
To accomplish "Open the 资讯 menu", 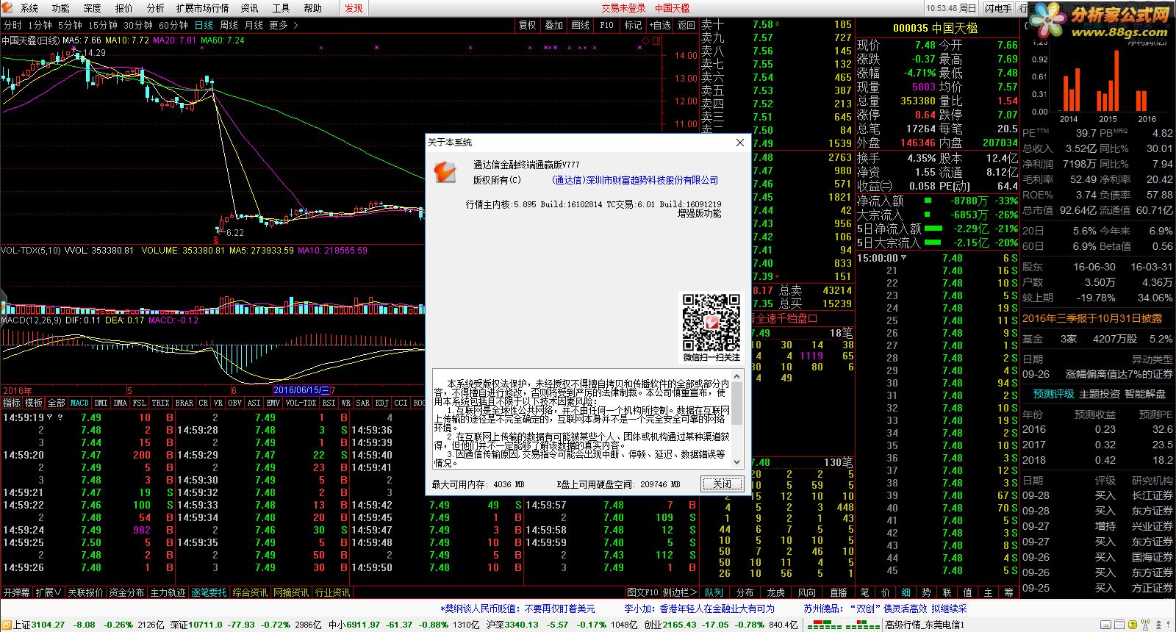I will (x=250, y=8).
